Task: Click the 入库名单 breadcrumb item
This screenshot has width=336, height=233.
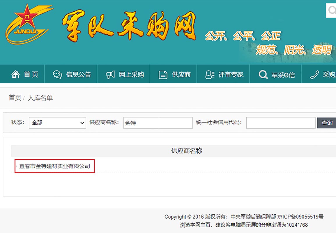Action: point(40,98)
